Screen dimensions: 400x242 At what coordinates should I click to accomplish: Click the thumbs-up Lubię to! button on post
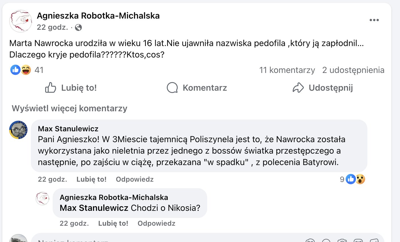[x=71, y=88]
